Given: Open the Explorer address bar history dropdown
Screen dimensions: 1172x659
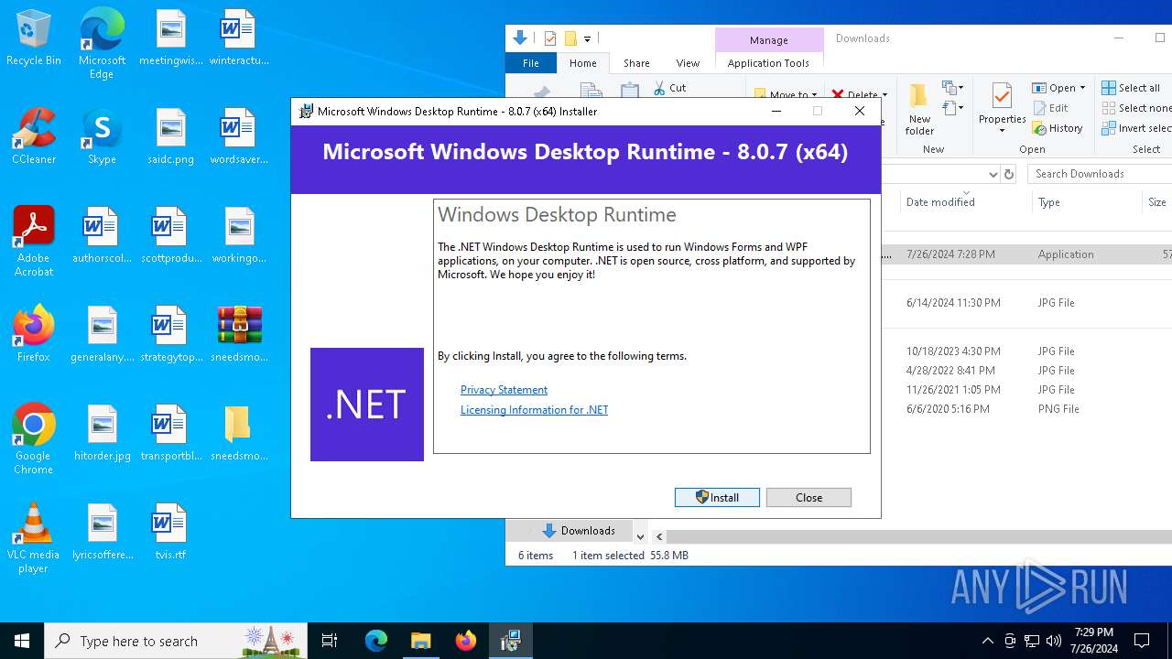Looking at the screenshot, I should pos(993,174).
